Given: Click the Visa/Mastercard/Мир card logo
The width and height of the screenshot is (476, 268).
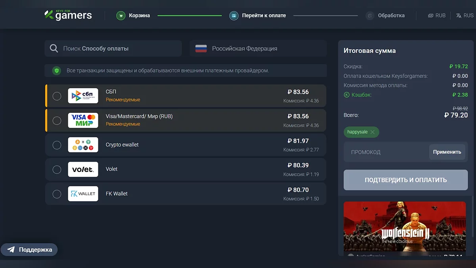Looking at the screenshot, I should click(83, 120).
